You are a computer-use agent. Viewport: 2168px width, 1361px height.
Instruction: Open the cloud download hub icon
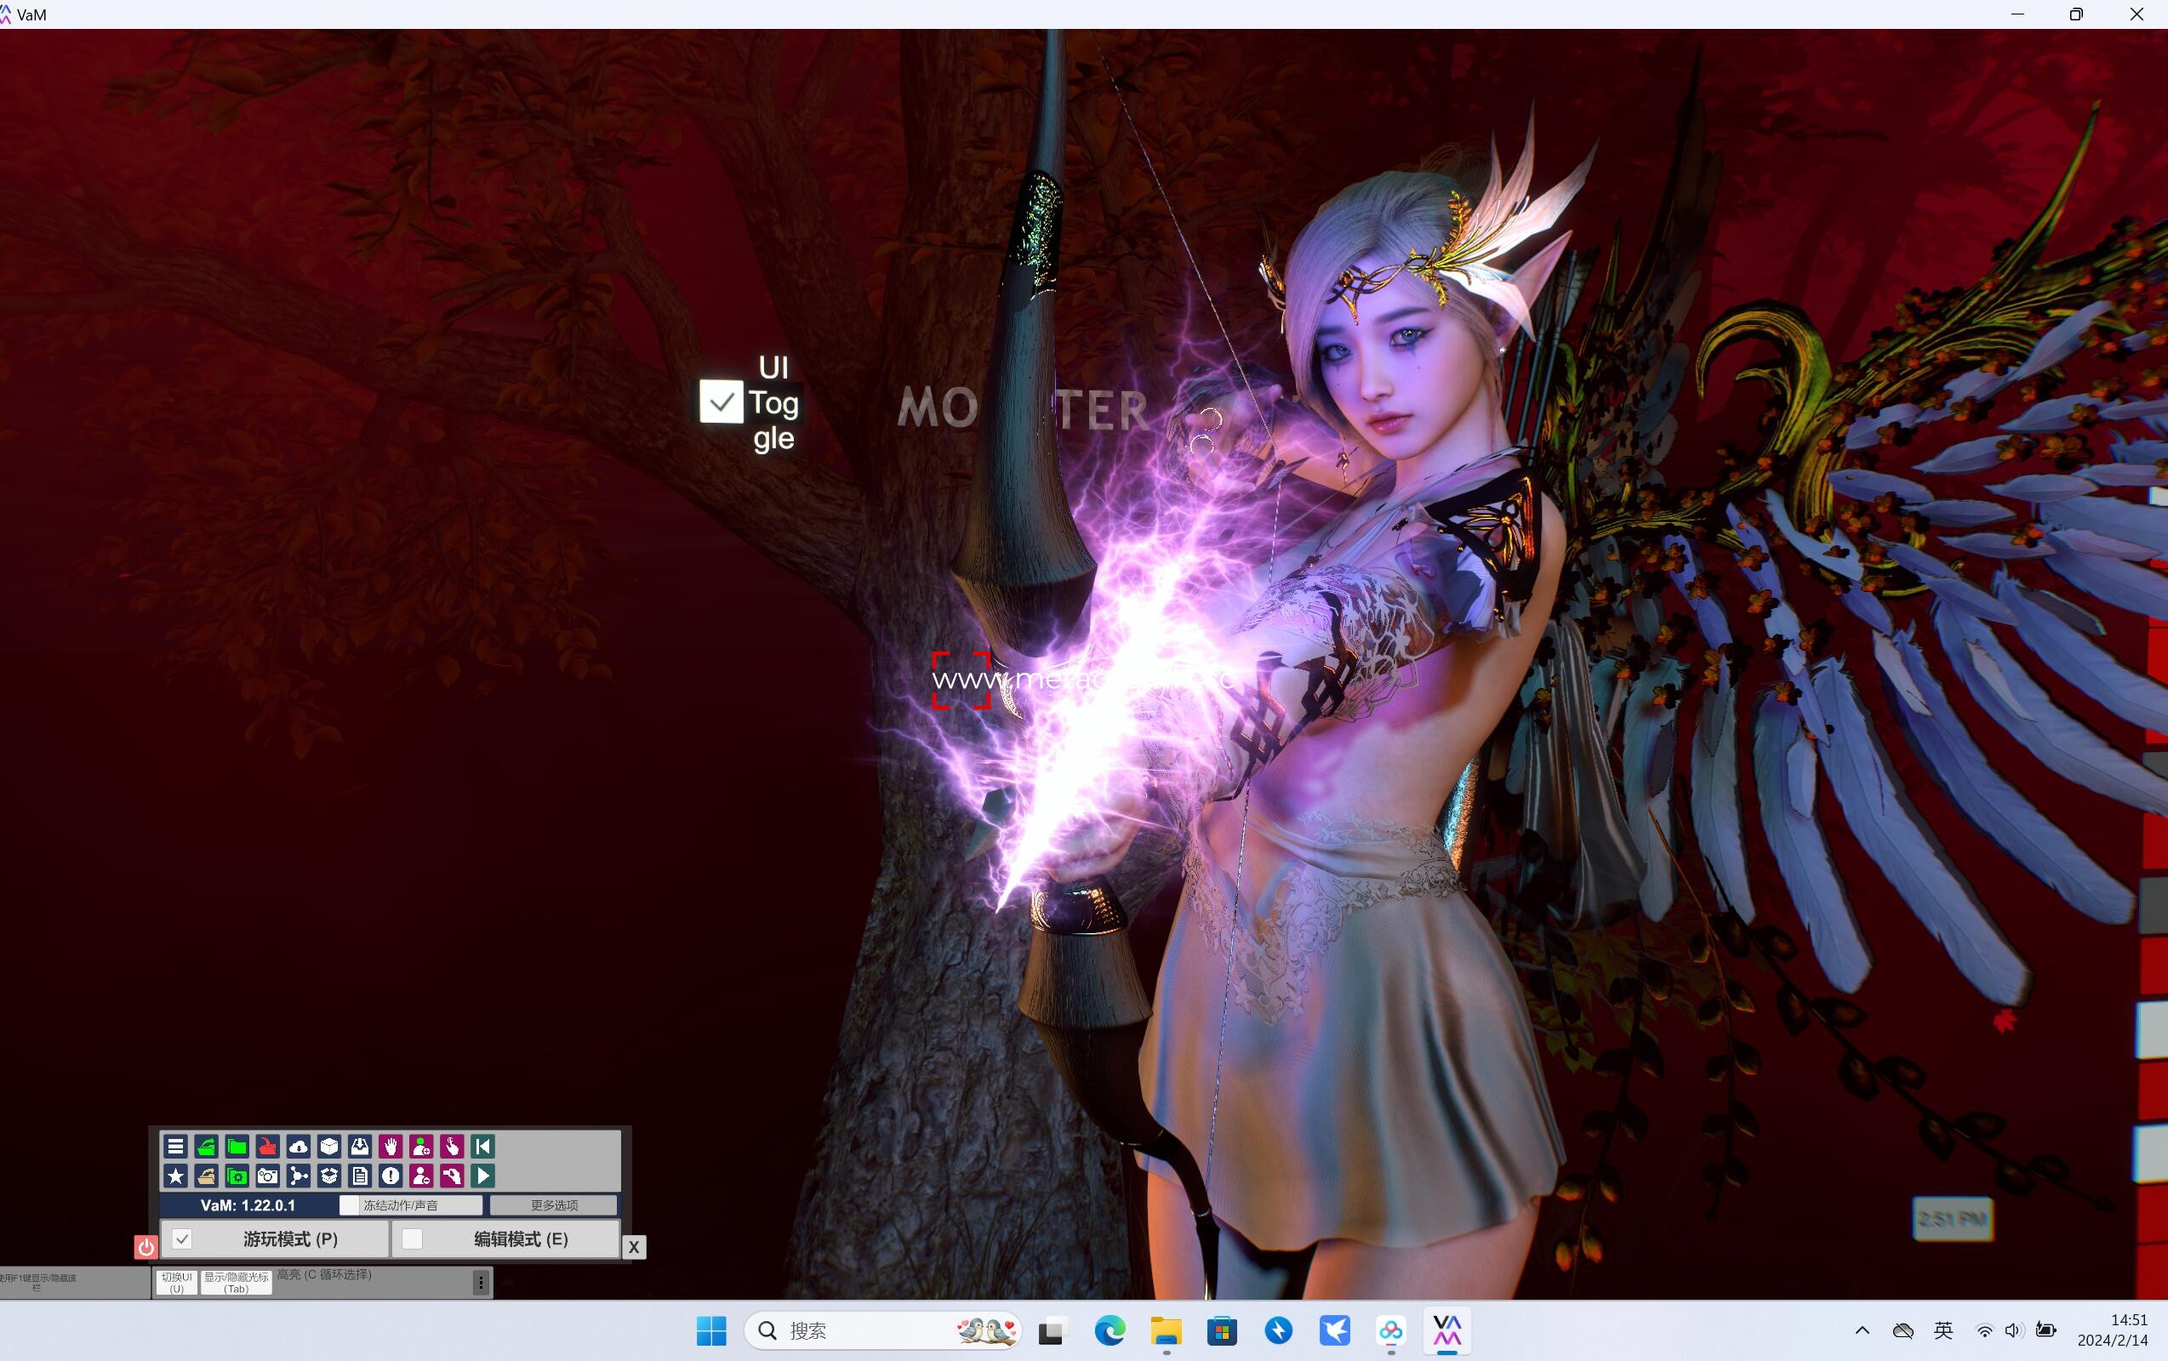coord(298,1146)
